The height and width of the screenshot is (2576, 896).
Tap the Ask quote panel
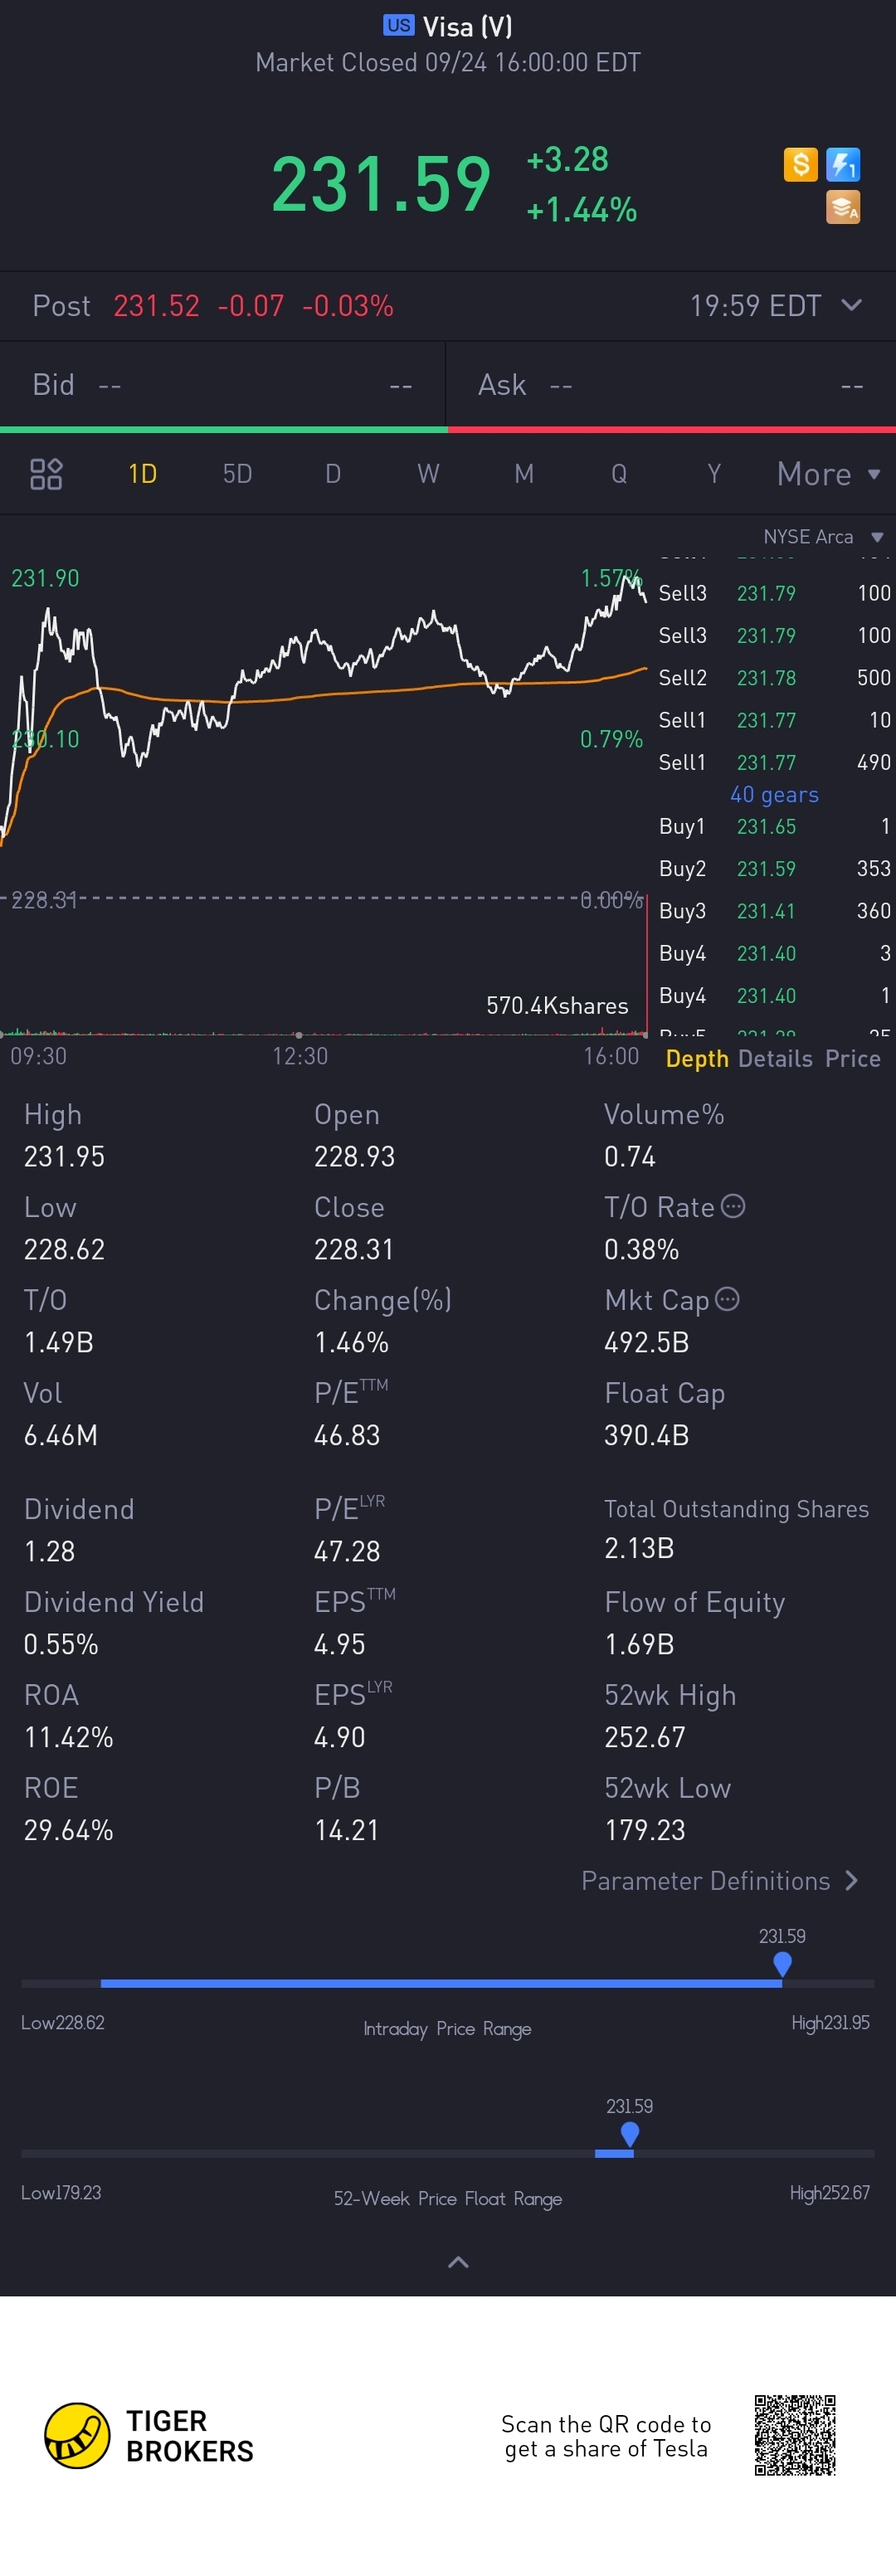tap(671, 385)
